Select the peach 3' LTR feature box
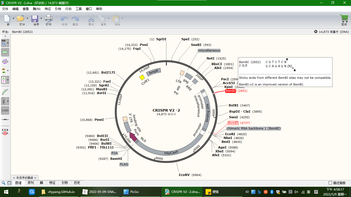Screen dimensions: 351x197 pyautogui.click(x=125, y=119)
